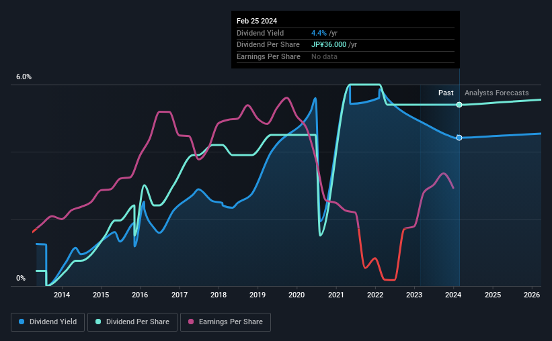This screenshot has width=552, height=341.
Task: Toggle the Earnings Per Share legend button
Action: tap(225, 322)
